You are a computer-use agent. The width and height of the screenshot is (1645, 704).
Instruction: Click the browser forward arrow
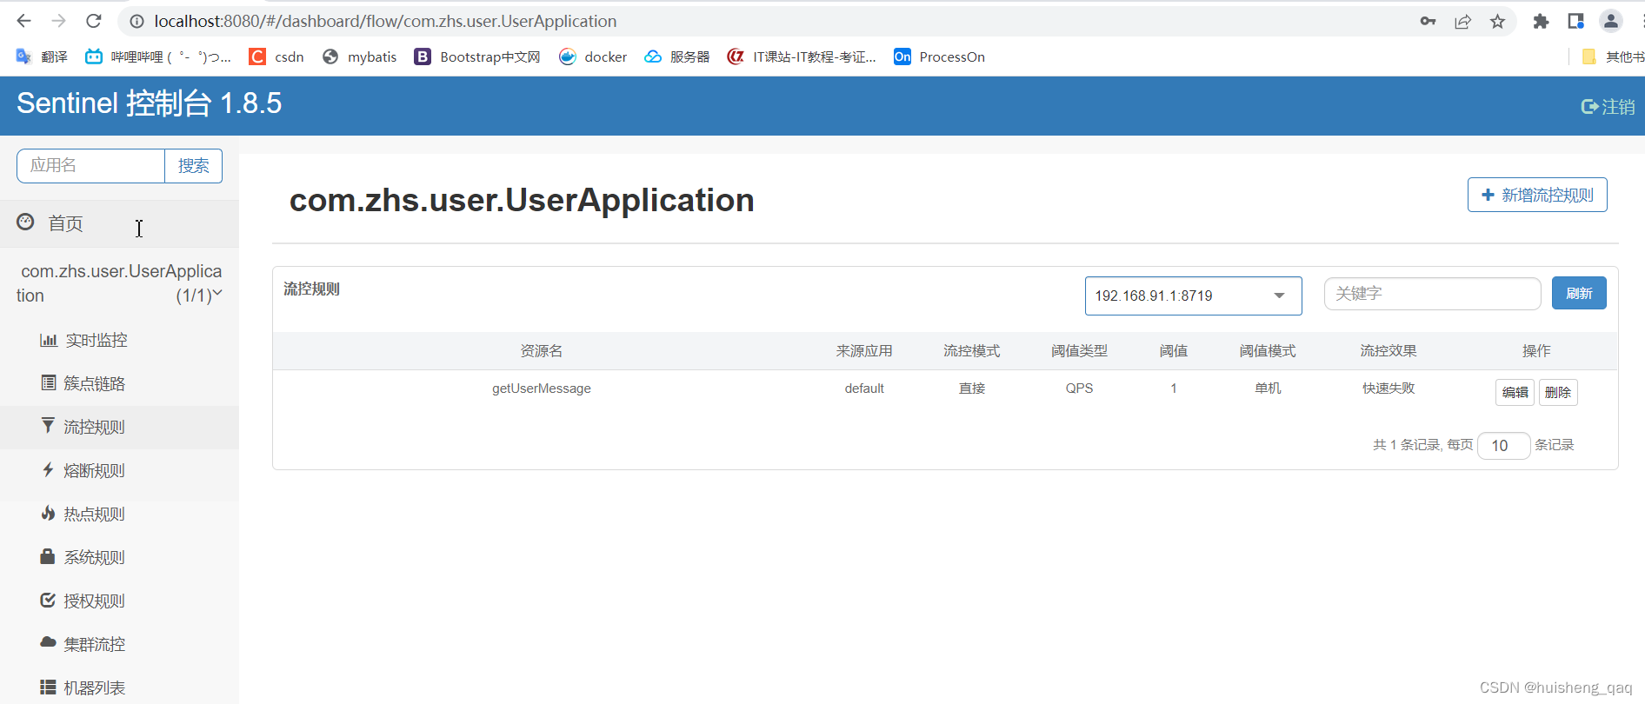59,21
